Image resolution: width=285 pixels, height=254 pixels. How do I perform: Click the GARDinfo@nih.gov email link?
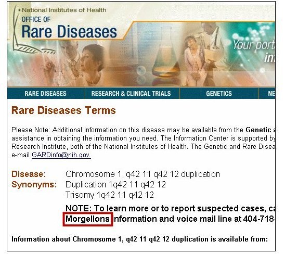[x=61, y=155]
